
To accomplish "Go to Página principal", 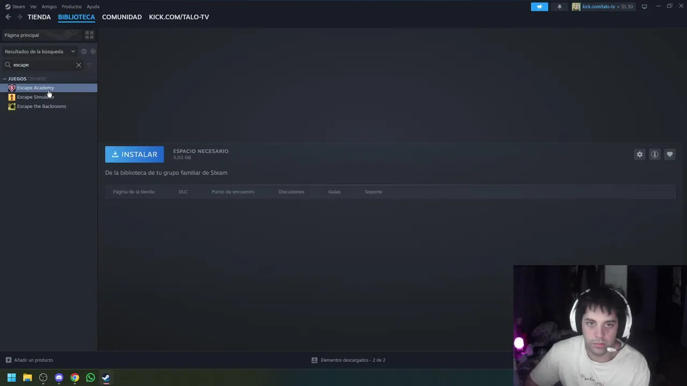I will click(41, 35).
